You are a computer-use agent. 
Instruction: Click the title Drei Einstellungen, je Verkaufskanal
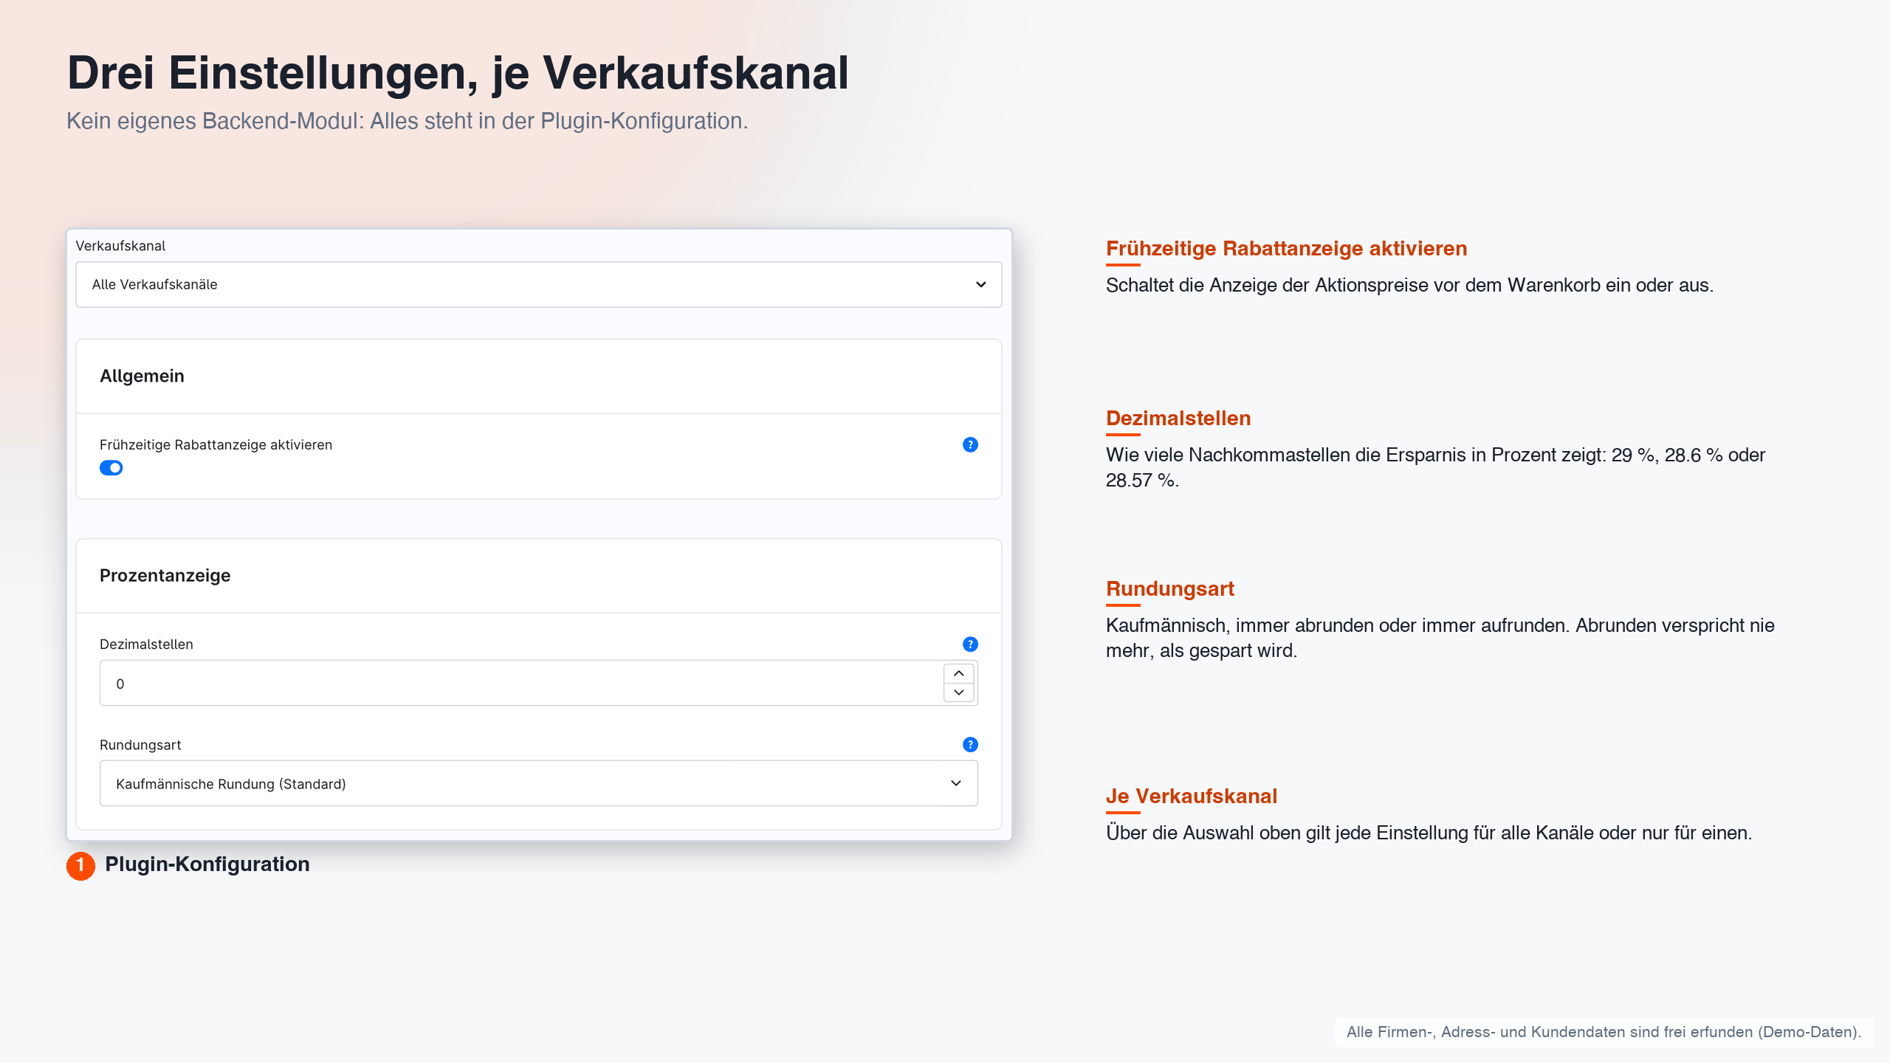point(458,73)
